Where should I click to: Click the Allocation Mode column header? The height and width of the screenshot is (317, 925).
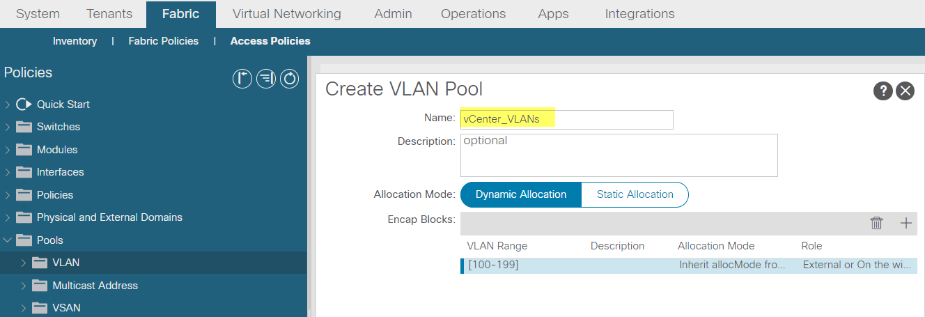[716, 246]
